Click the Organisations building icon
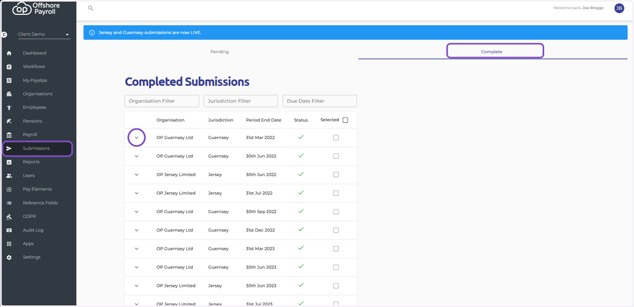634x307 pixels. click(x=9, y=94)
